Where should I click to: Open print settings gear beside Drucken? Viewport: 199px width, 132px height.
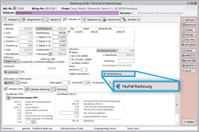click(194, 60)
